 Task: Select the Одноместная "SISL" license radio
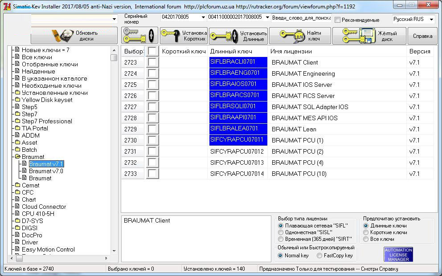(281, 232)
